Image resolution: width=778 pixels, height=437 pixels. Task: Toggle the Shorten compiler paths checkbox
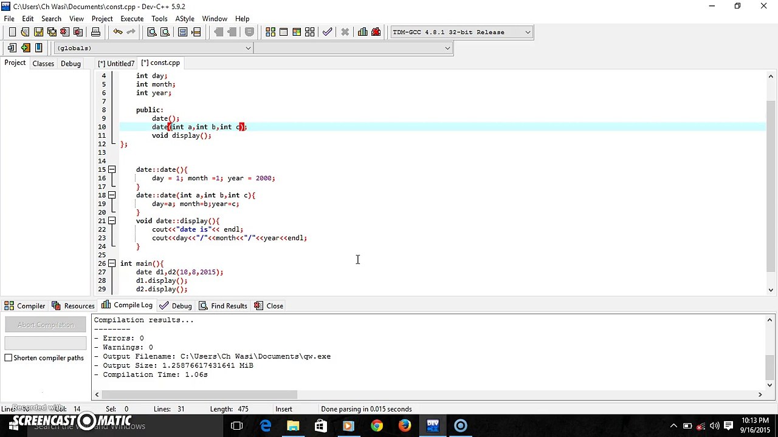pyautogui.click(x=9, y=358)
